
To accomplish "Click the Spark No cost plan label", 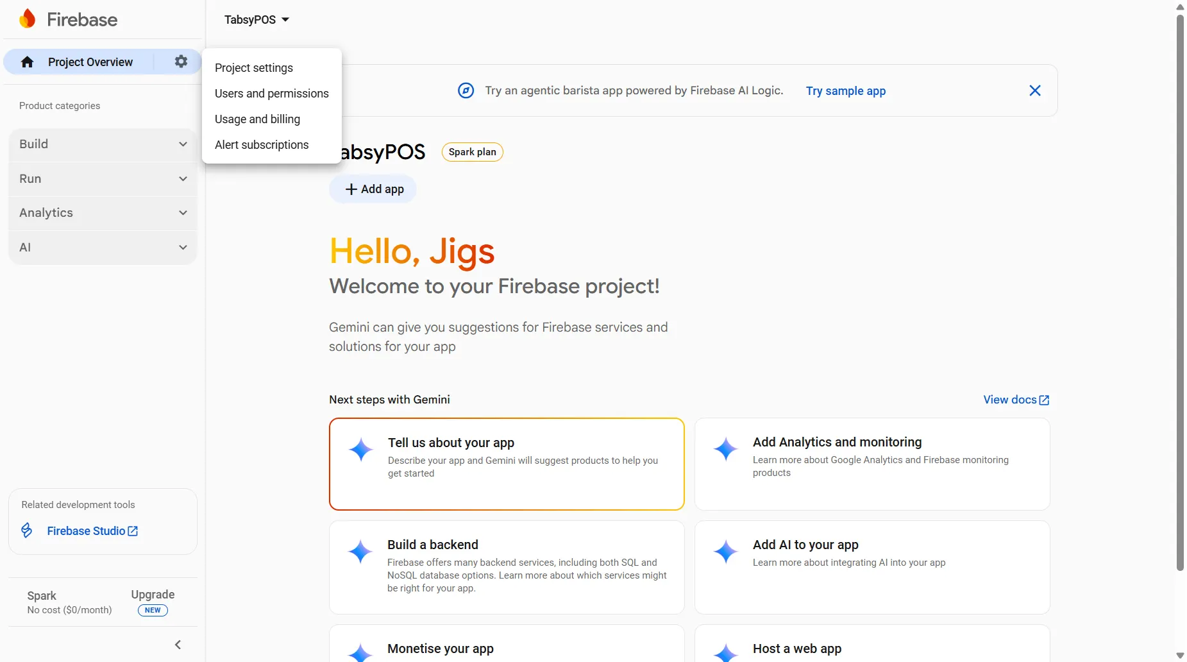I will (69, 602).
